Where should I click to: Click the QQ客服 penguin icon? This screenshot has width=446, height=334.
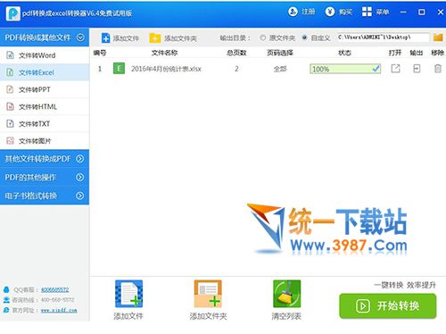tap(6, 289)
